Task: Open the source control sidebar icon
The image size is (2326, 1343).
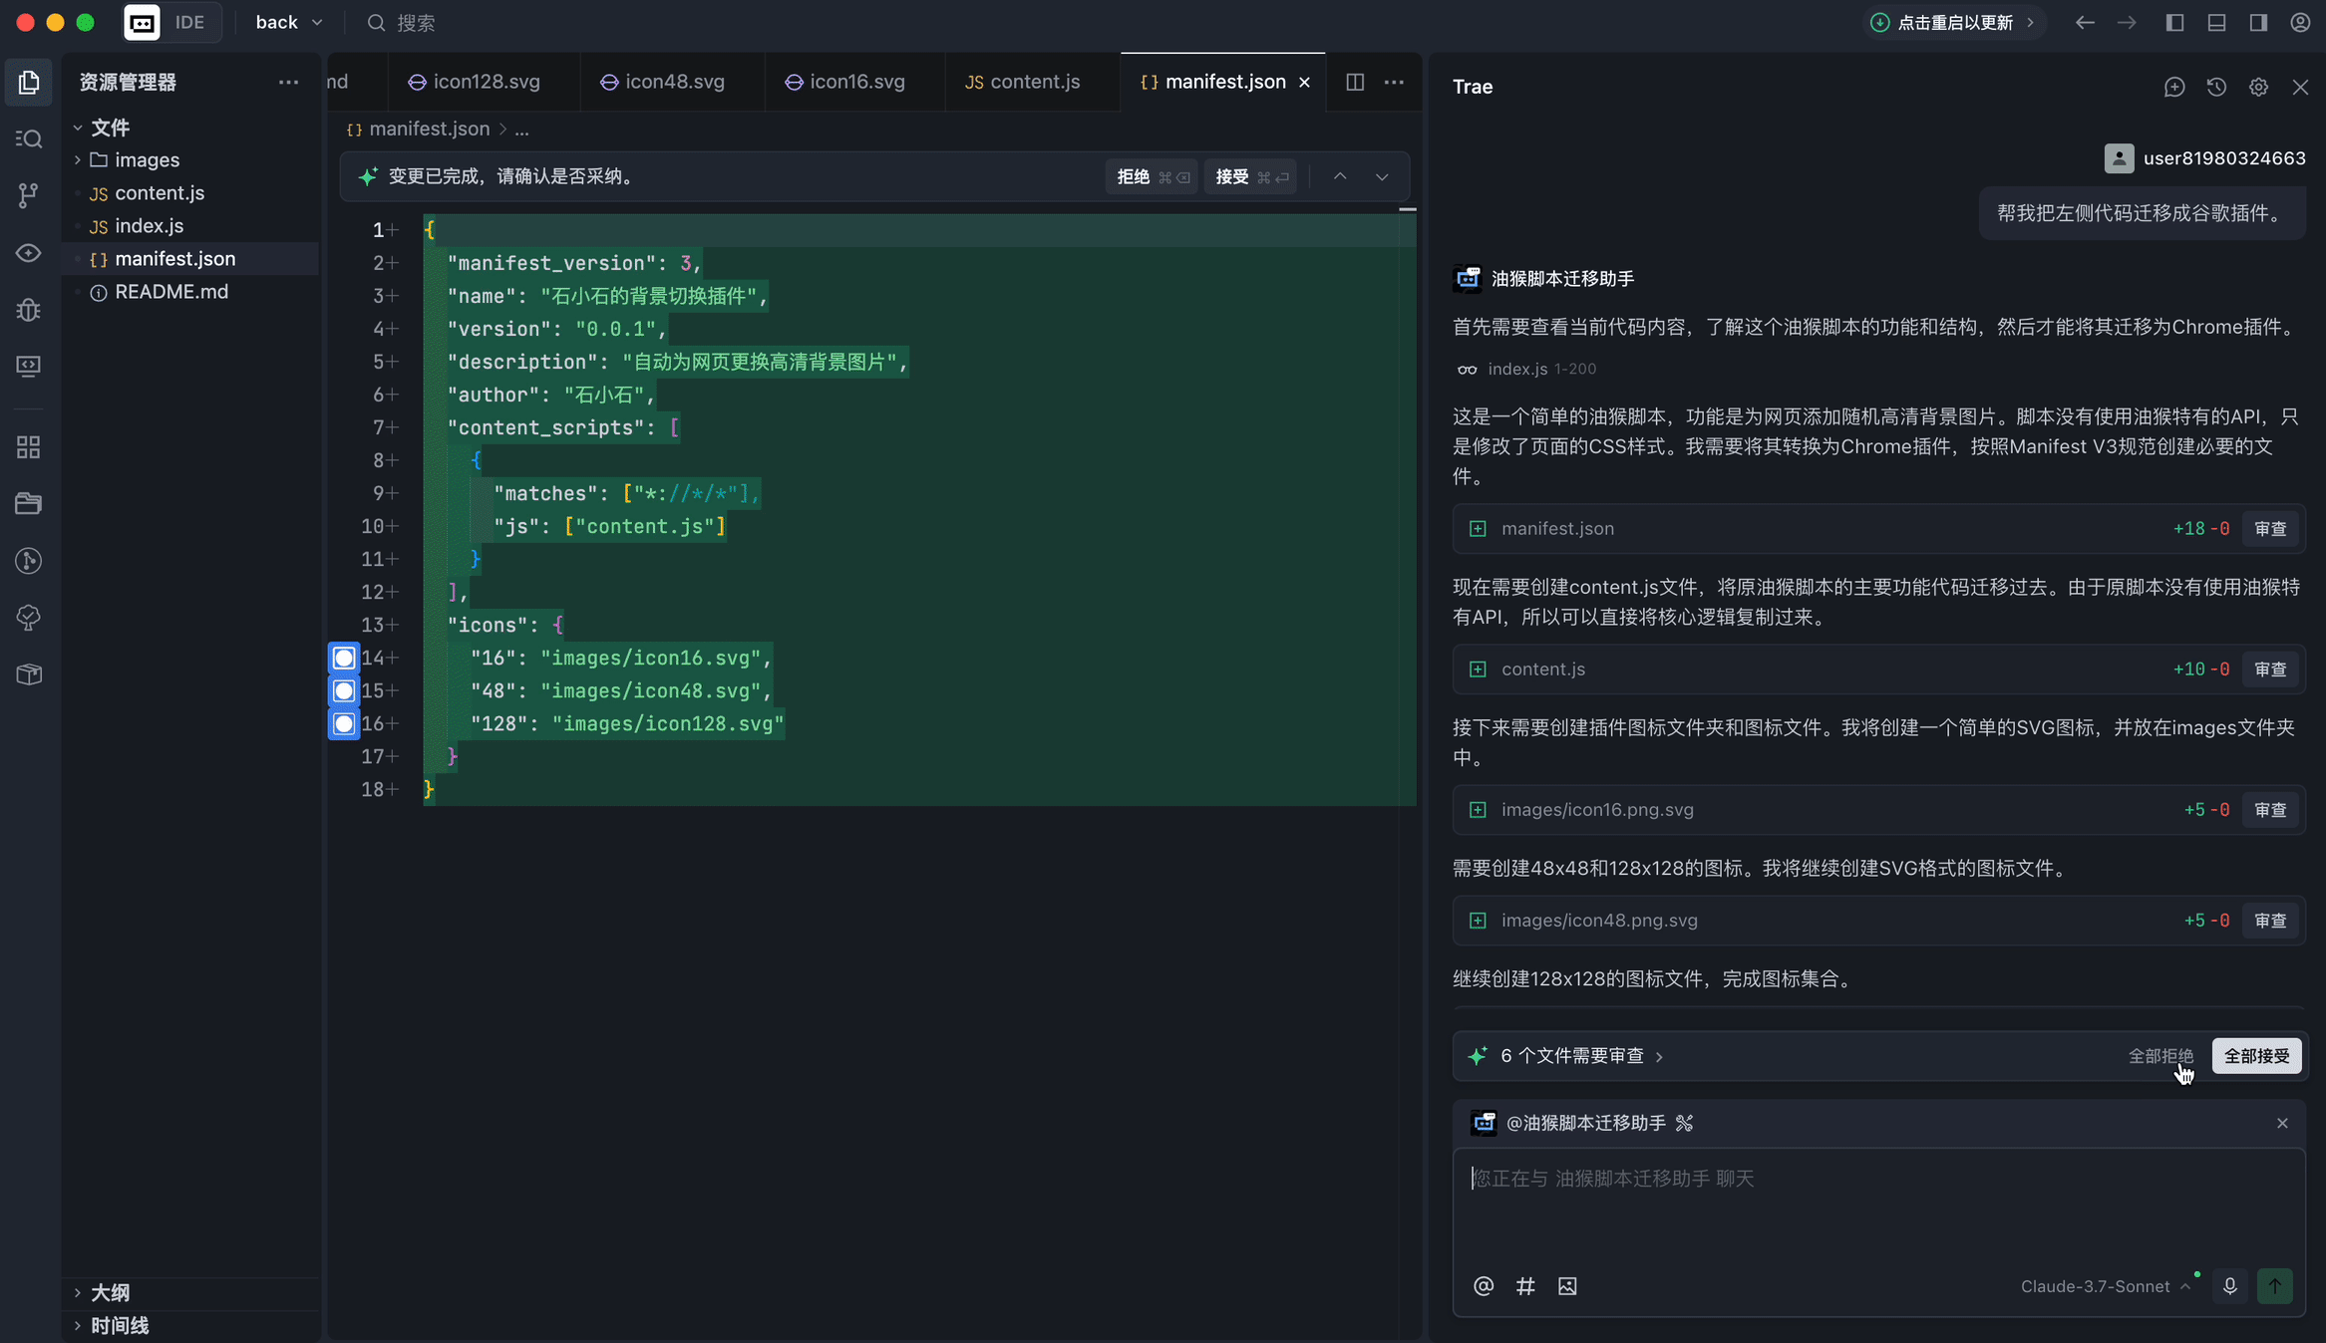Action: click(x=29, y=195)
